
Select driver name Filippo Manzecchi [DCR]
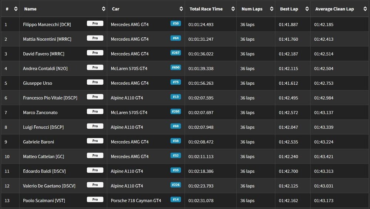tap(47, 24)
